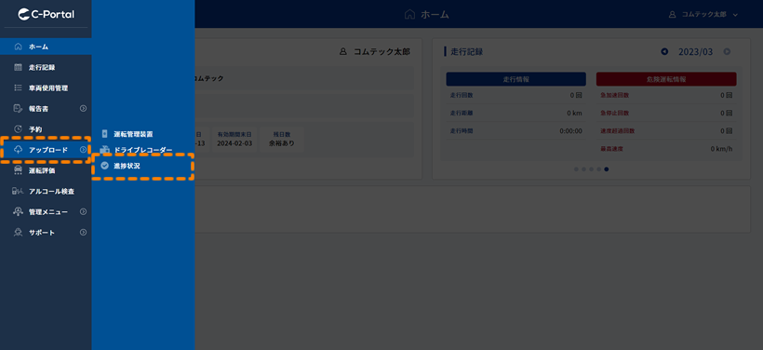Select the last carousel dot
The width and height of the screenshot is (763, 350).
(x=607, y=169)
